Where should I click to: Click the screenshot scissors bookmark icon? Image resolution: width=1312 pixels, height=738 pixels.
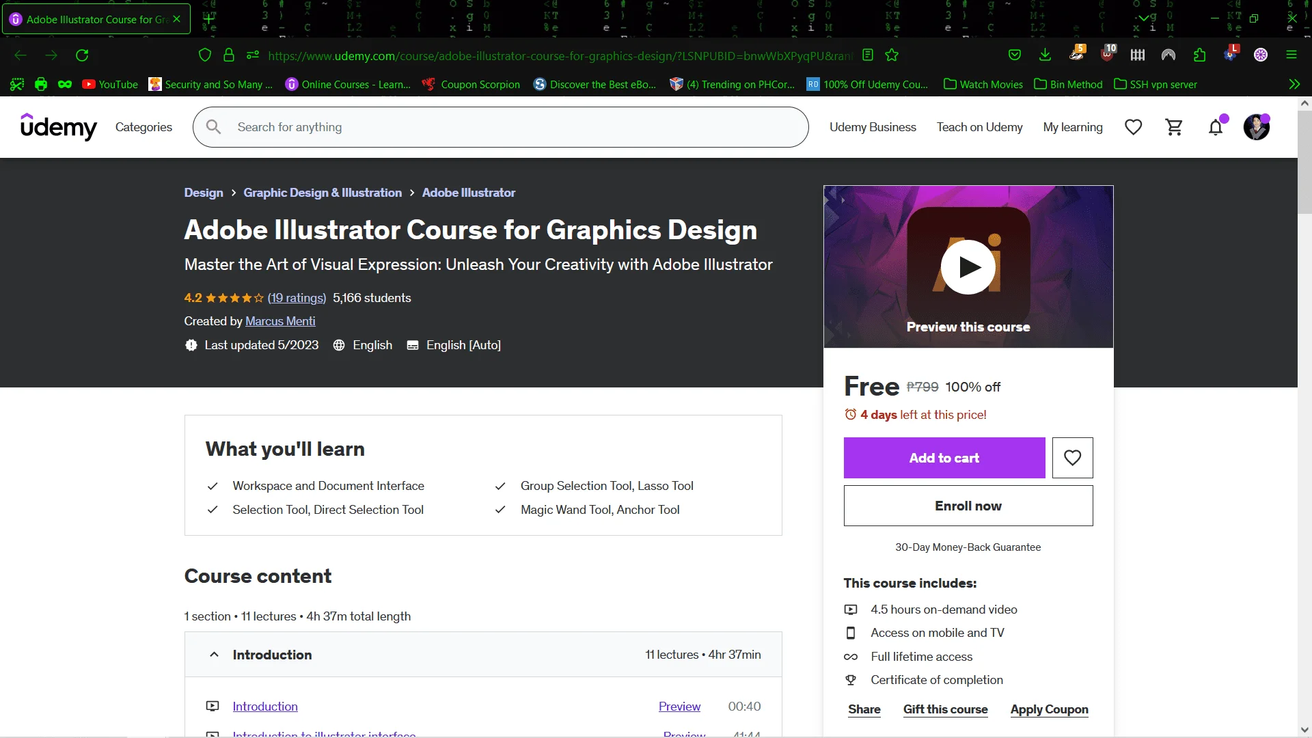point(17,85)
